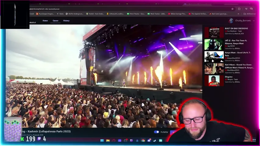The image size is (260, 146).
Task: Open the Vodra bookmark
Action: tap(60, 14)
